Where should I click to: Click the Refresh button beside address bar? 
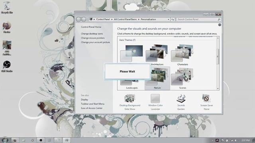point(173,19)
